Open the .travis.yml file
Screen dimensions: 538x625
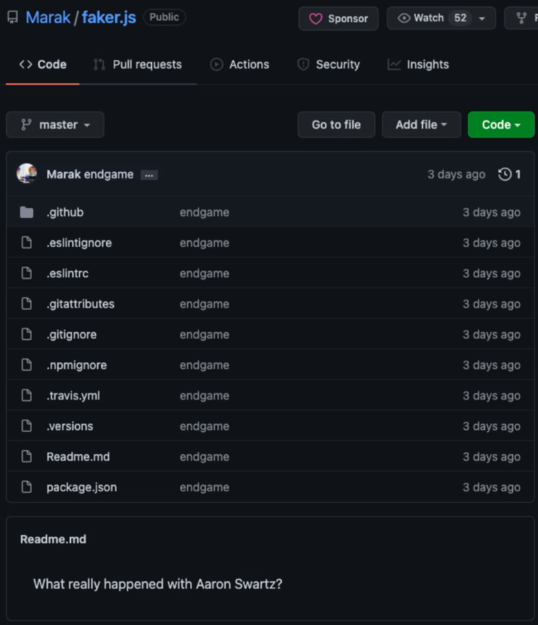coord(73,395)
